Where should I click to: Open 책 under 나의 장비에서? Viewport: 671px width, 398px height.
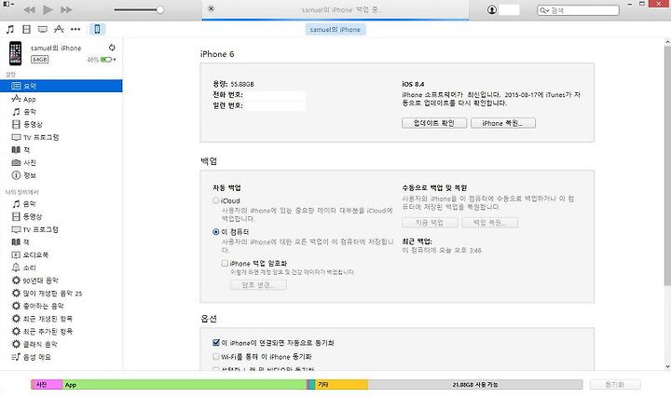coord(62,242)
